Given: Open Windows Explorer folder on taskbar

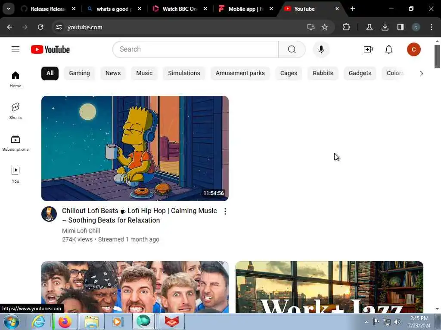Looking at the screenshot, I should [x=92, y=321].
